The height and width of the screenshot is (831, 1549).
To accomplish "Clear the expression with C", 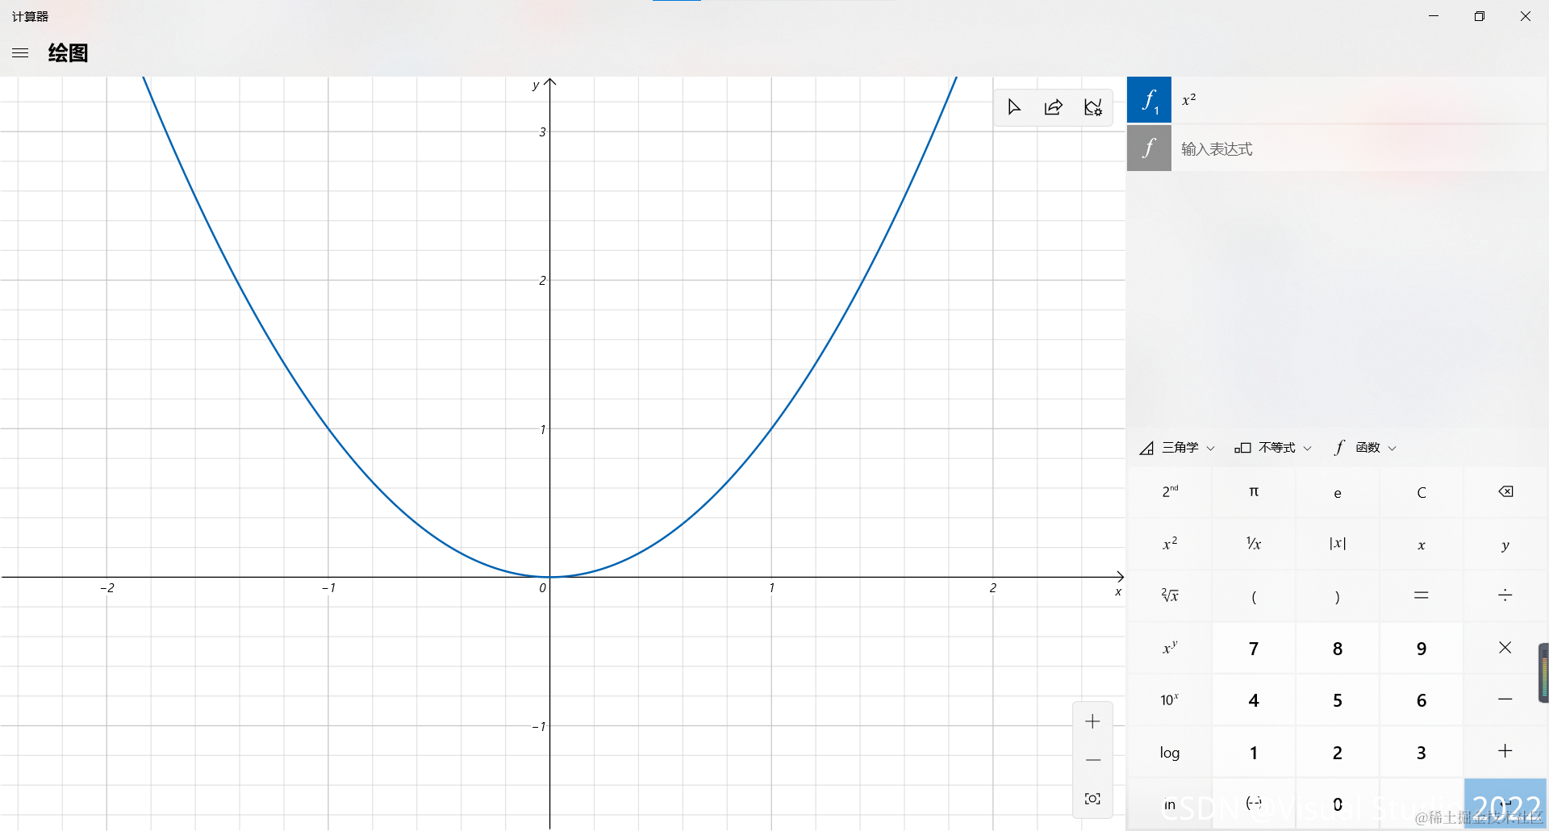I will 1422,492.
